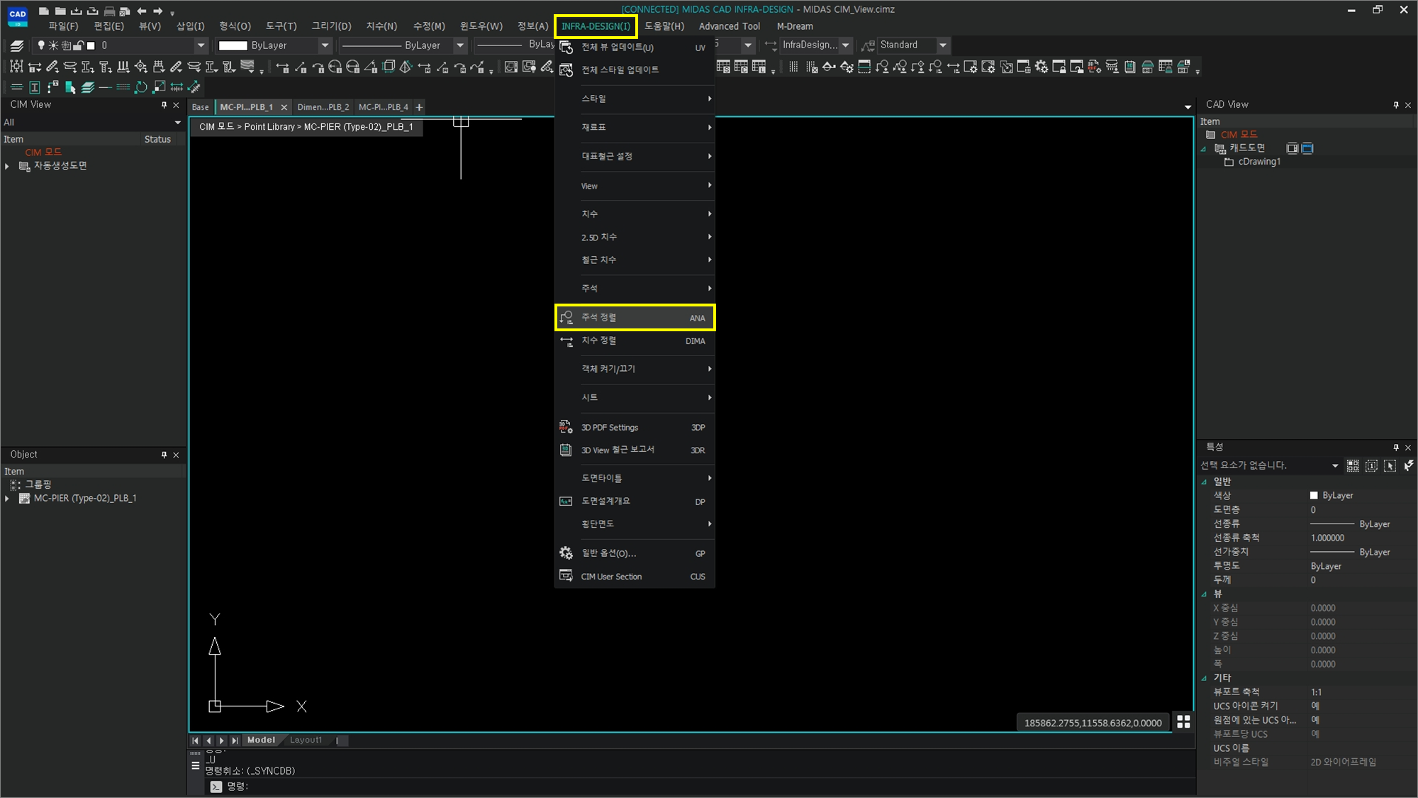The width and height of the screenshot is (1418, 798).
Task: Open the layer manager stack icon
Action: coord(17,45)
